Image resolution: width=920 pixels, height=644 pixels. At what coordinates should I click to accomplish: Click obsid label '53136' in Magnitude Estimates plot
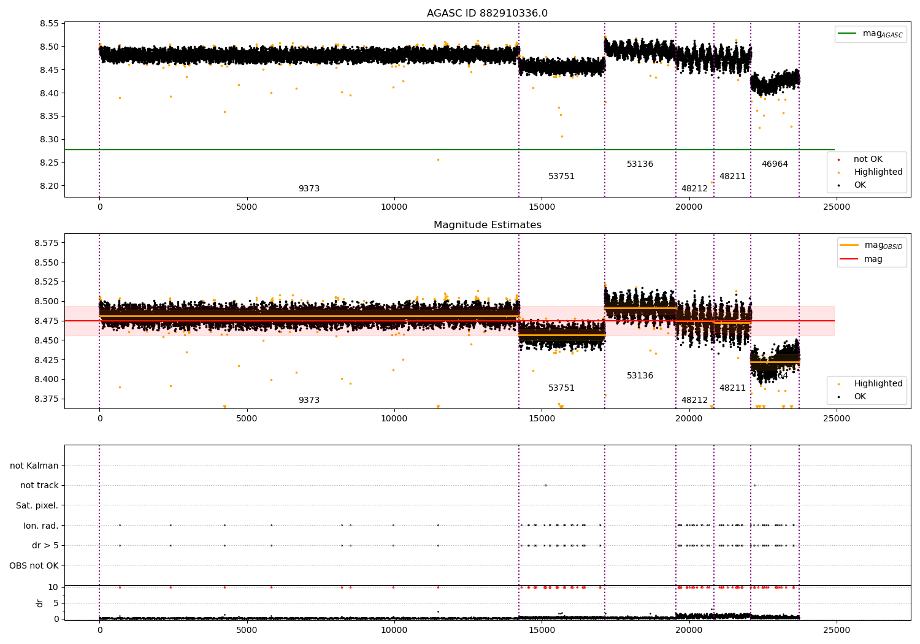click(x=640, y=376)
